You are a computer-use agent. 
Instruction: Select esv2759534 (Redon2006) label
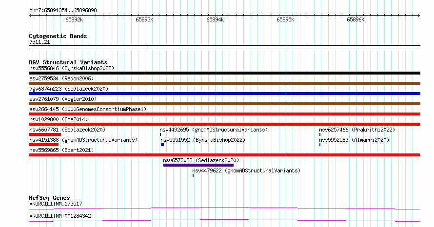click(61, 78)
